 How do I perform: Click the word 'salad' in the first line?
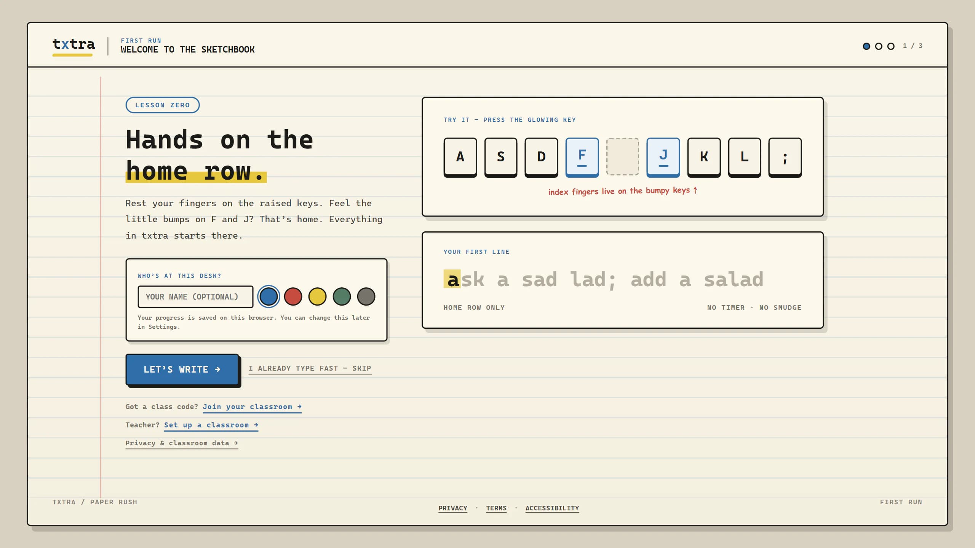tap(733, 279)
